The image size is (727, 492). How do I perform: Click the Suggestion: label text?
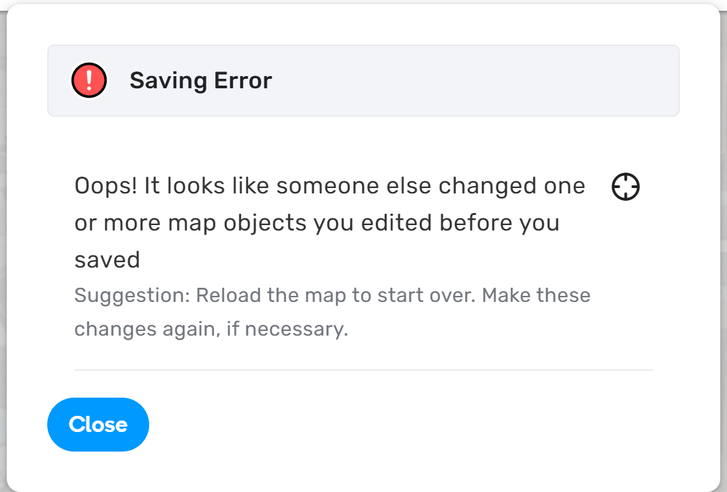point(132,295)
